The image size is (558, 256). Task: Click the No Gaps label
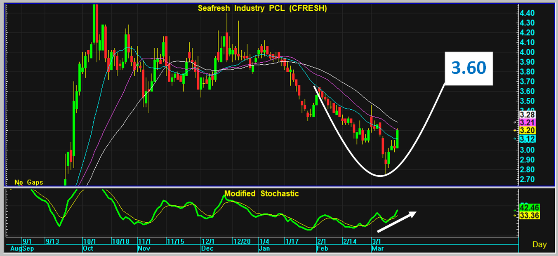[x=28, y=182]
